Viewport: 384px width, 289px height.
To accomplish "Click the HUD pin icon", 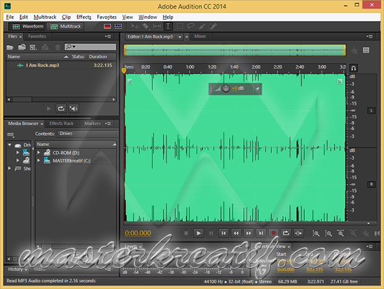I will pyautogui.click(x=257, y=89).
